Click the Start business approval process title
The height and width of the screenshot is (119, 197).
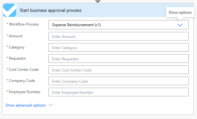point(50,10)
